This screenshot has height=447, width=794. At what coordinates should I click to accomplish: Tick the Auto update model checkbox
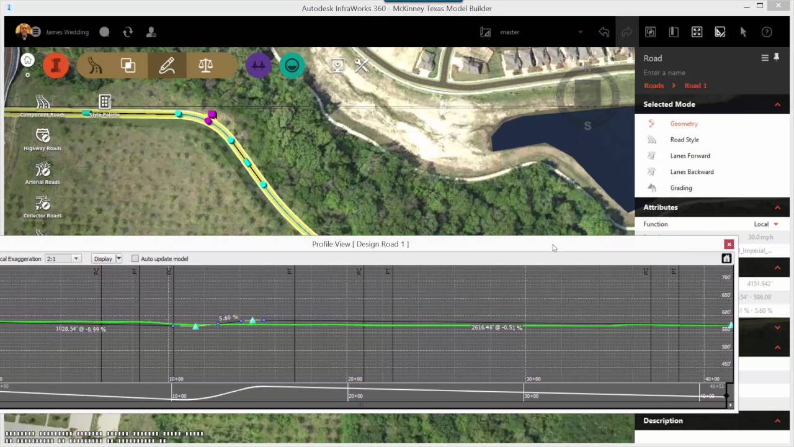click(x=135, y=259)
